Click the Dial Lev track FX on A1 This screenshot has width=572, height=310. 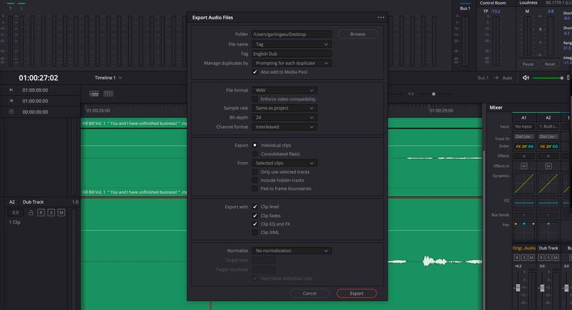point(524,137)
